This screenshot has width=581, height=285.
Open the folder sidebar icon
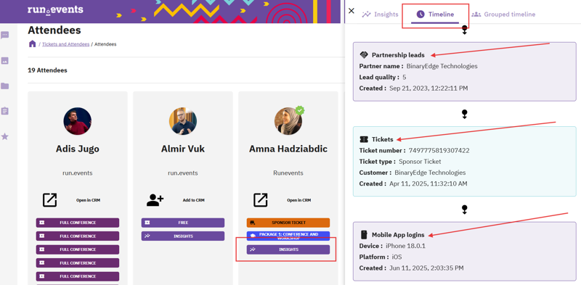click(x=5, y=86)
